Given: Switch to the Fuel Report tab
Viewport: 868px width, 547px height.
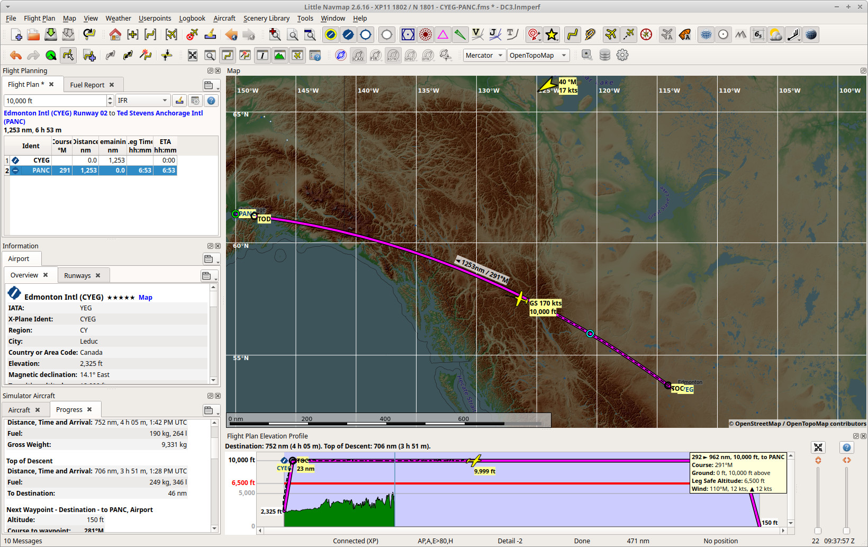Looking at the screenshot, I should click(x=87, y=84).
